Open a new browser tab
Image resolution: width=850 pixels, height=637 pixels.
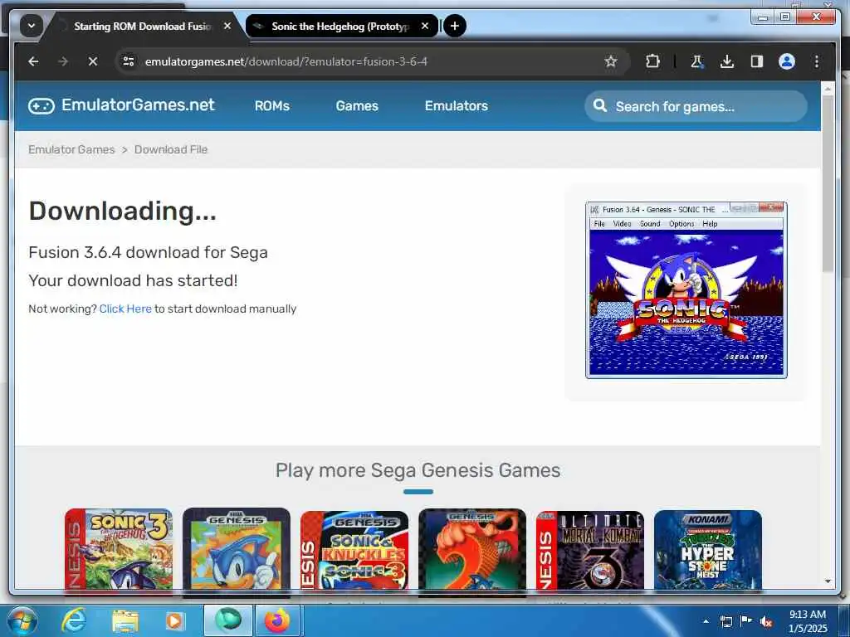[x=455, y=26]
